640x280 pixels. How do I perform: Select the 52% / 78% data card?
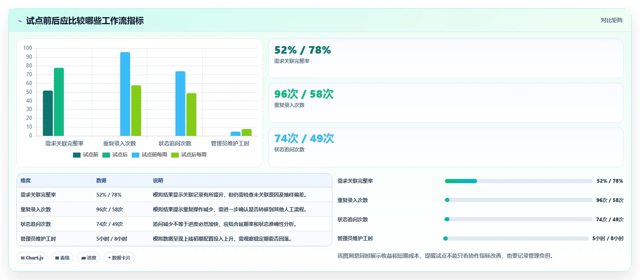click(446, 58)
